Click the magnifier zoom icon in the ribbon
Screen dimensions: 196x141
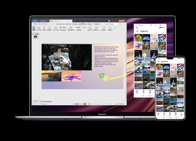click(90, 28)
